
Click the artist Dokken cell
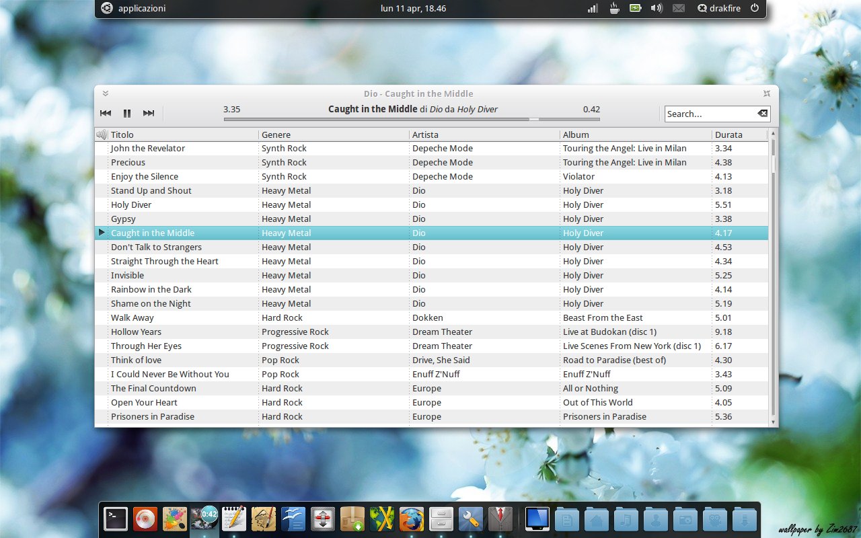click(x=428, y=317)
